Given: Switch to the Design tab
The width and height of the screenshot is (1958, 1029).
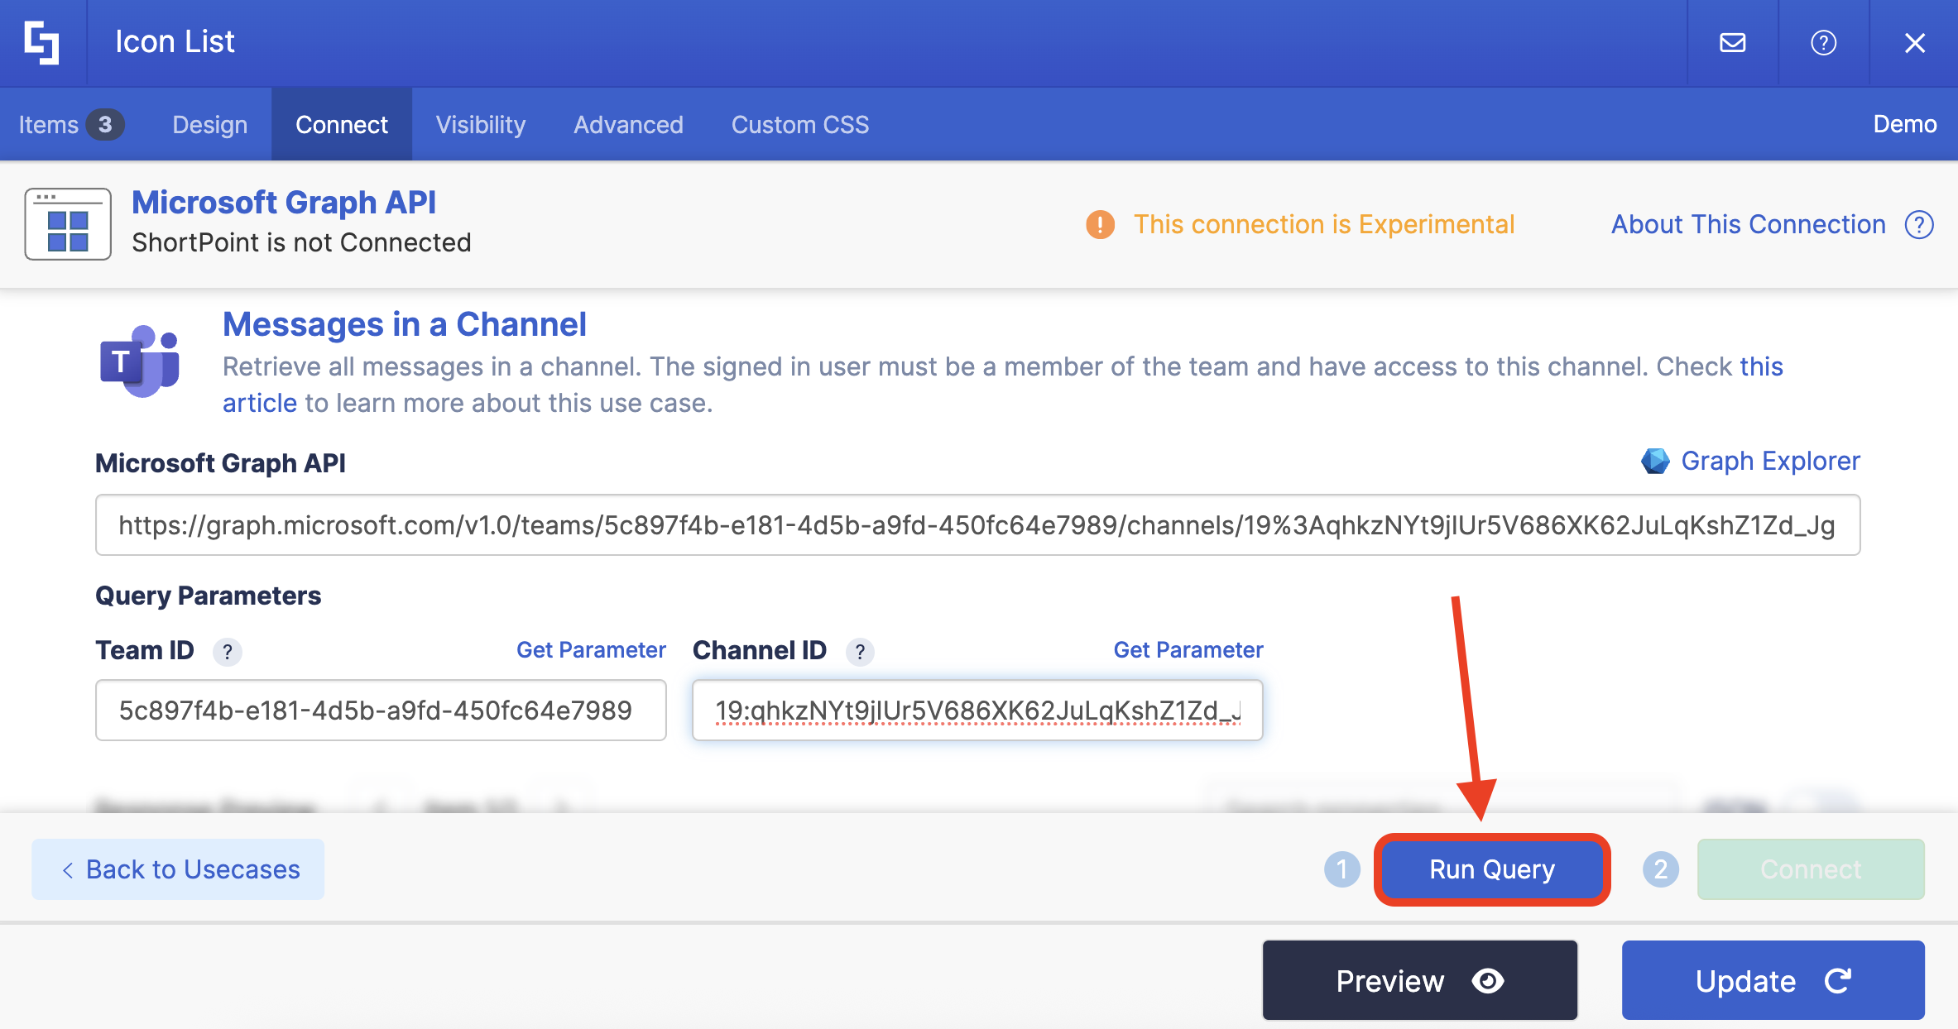Looking at the screenshot, I should 209,125.
